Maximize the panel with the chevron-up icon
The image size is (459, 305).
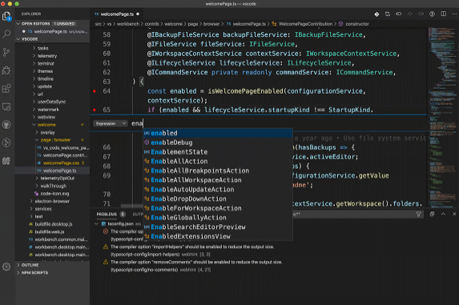(443, 215)
